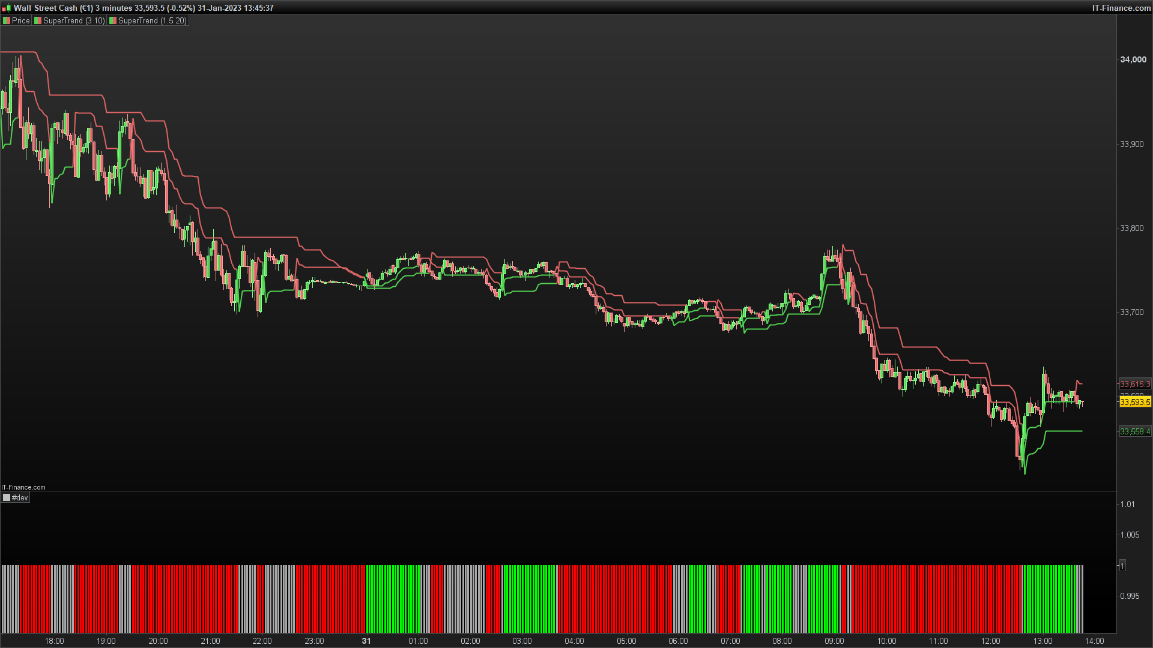Click the red 33,615.3 SuperTrend price tag
This screenshot has width=1153, height=648.
pos(1134,384)
